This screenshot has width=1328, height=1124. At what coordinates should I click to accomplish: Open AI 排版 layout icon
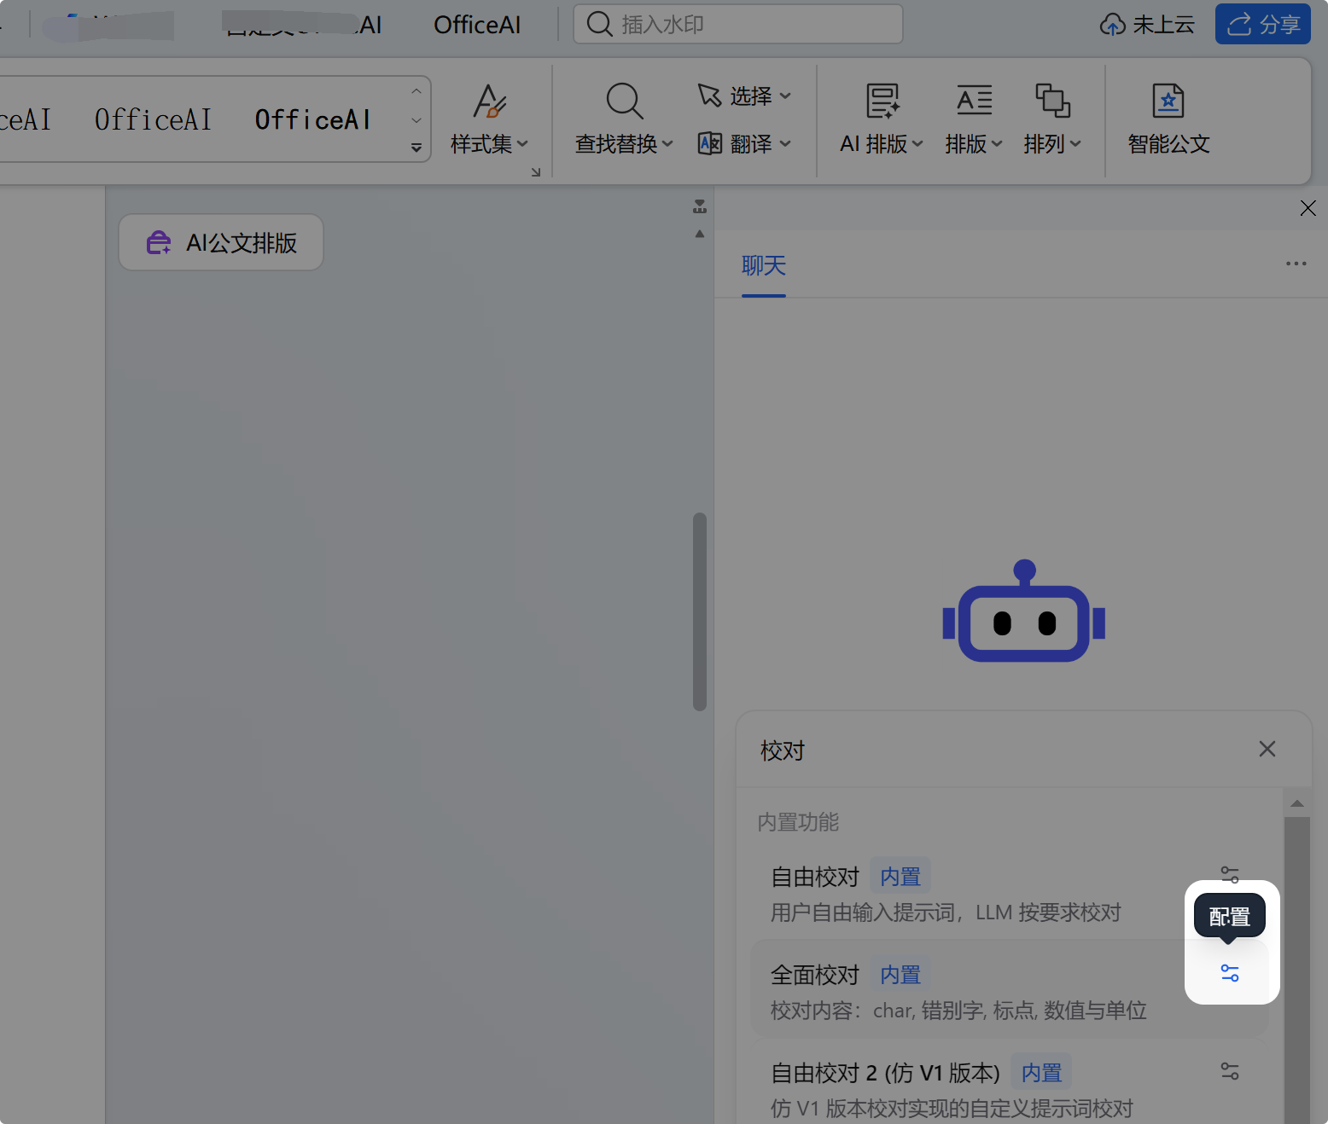(x=882, y=101)
